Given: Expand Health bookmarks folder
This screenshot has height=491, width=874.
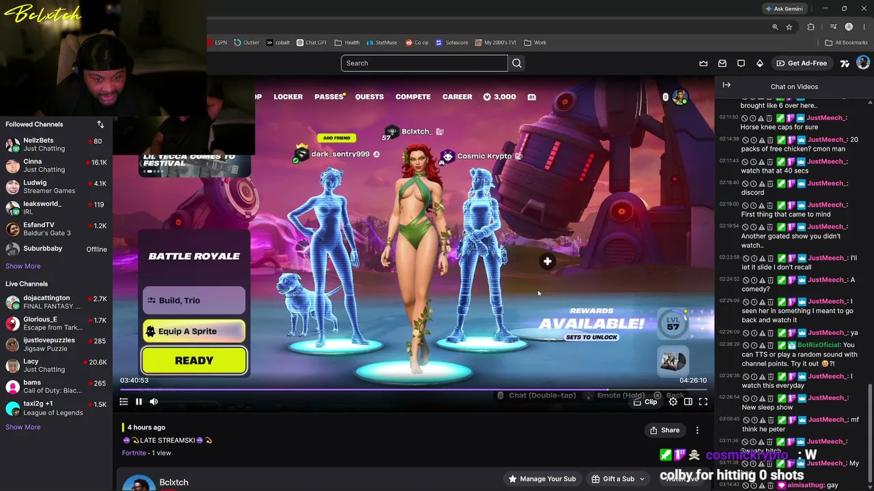Looking at the screenshot, I should (x=347, y=42).
